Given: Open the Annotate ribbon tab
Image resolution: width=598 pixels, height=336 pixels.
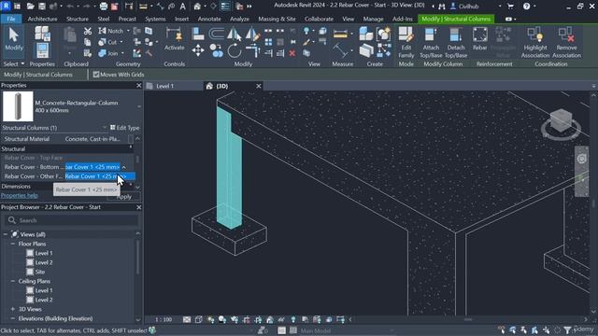Looking at the screenshot, I should pyautogui.click(x=209, y=19).
